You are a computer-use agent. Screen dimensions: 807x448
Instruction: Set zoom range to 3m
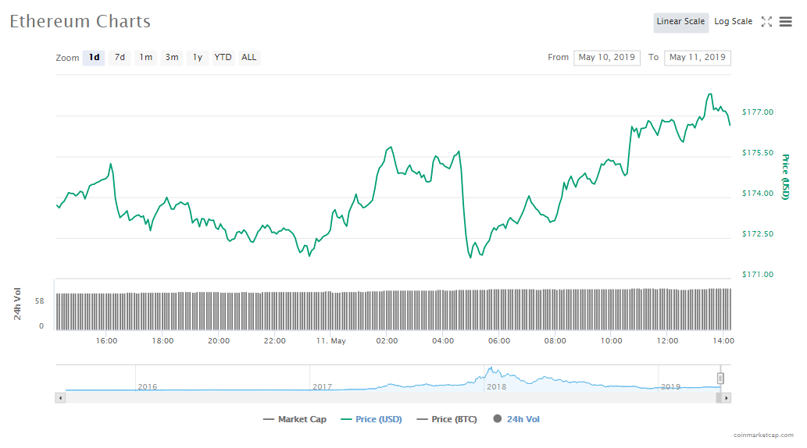point(172,58)
